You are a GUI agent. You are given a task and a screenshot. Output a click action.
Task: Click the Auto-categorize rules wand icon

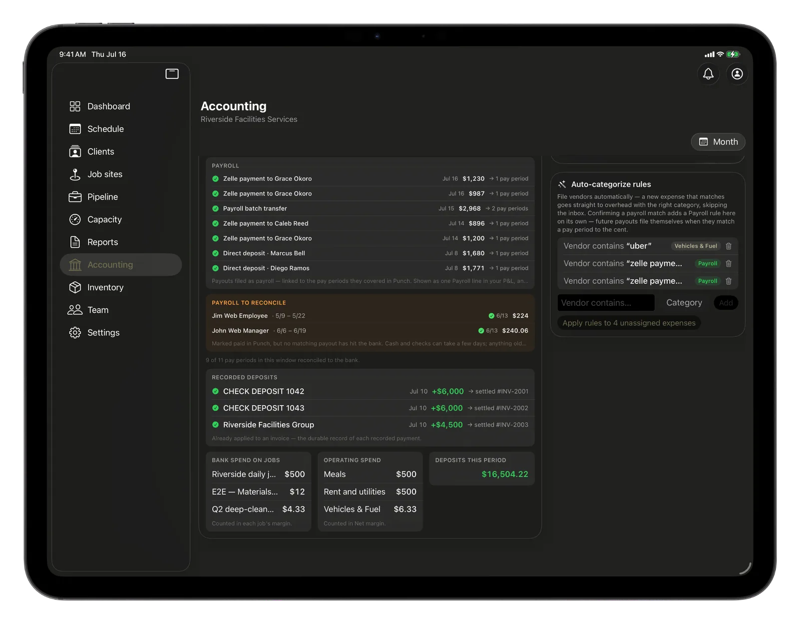tap(562, 184)
